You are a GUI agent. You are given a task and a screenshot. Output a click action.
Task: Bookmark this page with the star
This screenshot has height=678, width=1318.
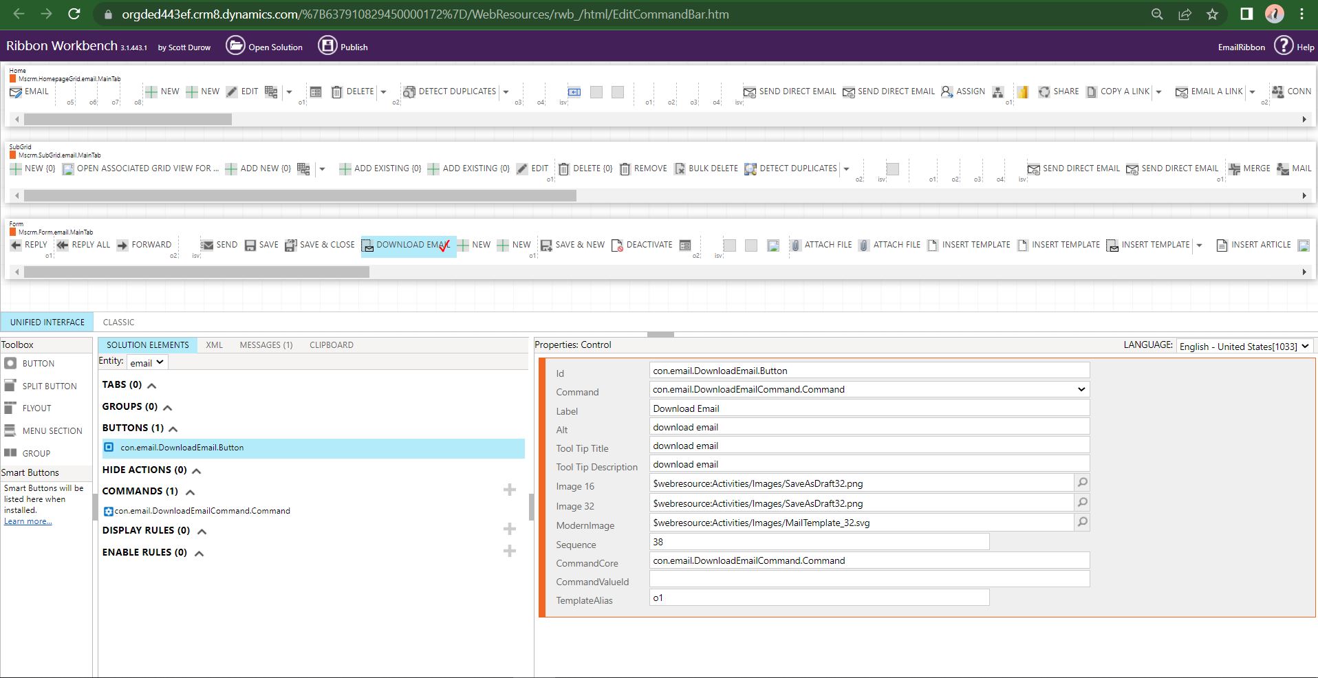[1212, 14]
